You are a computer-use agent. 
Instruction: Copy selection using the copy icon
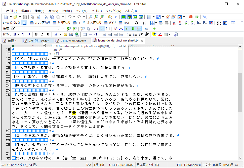(52, 17)
